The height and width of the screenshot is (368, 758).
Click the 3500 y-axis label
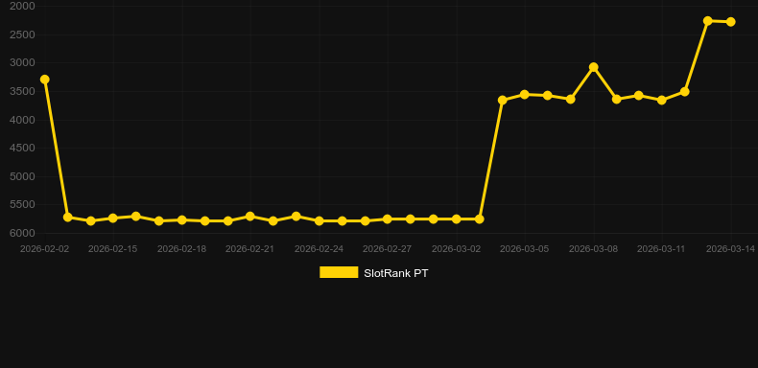point(22,91)
